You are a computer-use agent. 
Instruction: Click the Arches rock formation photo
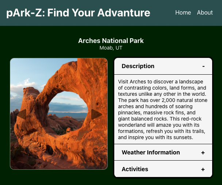click(59, 114)
